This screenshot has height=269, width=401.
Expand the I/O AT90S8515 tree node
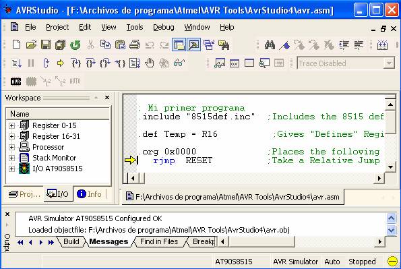(11, 169)
